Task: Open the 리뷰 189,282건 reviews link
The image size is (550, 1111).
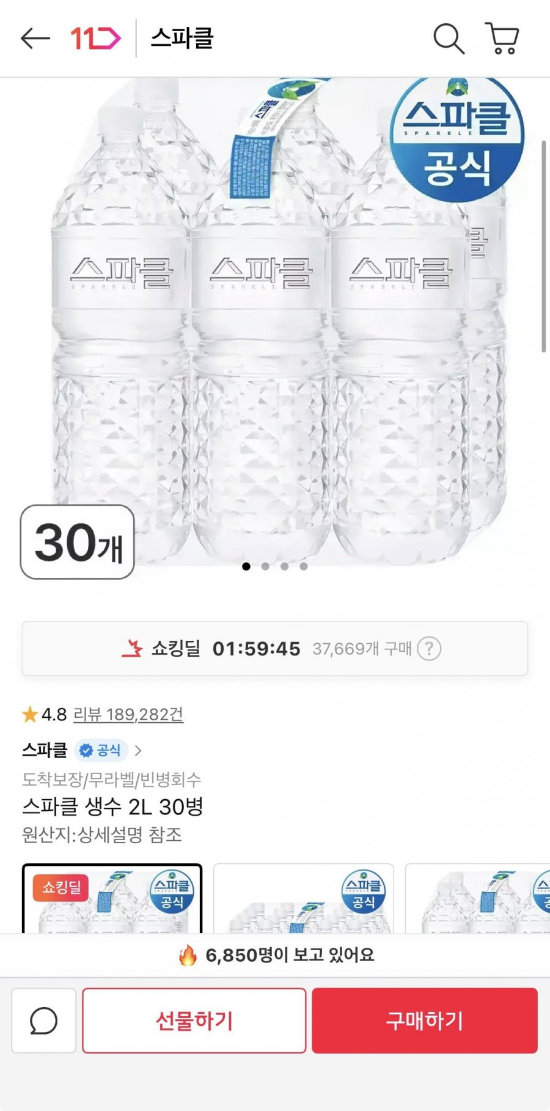Action: [128, 714]
